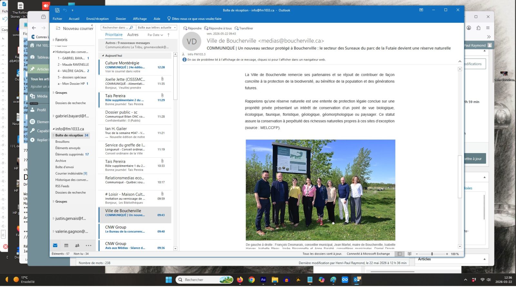The width and height of the screenshot is (516, 290).
Task: Toggle the sort order arrow next to Par Date
Action: [x=168, y=35]
